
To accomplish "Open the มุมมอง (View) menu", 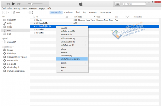I will point(25,9).
